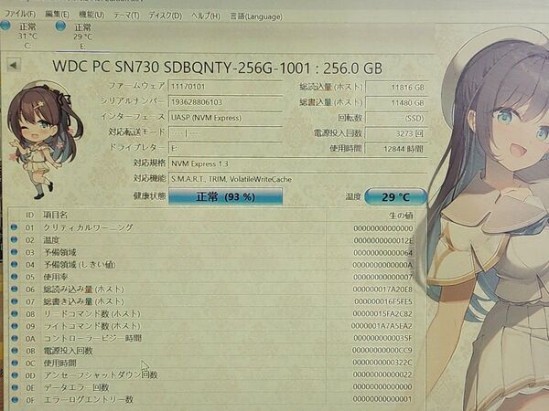The width and height of the screenshot is (549, 411).
Task: Click the power-on hours value 12844 時間
Action: coord(396,149)
